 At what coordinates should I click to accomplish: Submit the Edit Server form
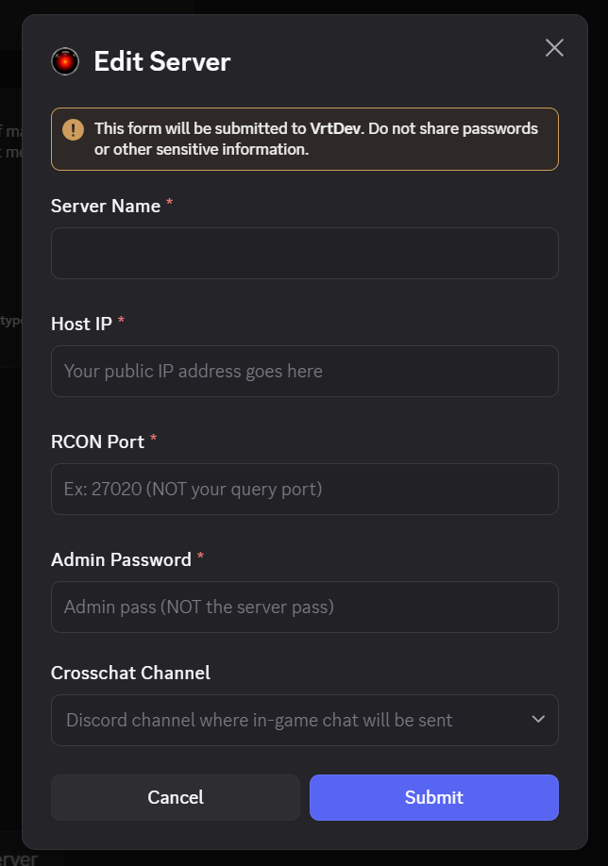[x=433, y=797]
